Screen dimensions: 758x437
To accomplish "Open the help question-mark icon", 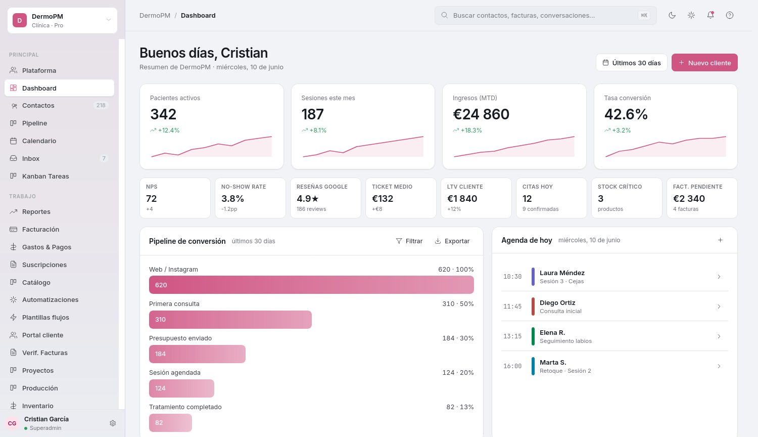I will tap(730, 15).
